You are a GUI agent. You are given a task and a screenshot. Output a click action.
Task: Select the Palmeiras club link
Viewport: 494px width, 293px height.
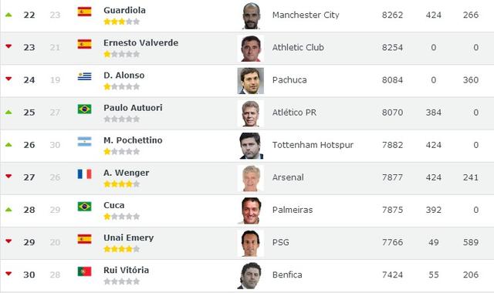pyautogui.click(x=293, y=210)
